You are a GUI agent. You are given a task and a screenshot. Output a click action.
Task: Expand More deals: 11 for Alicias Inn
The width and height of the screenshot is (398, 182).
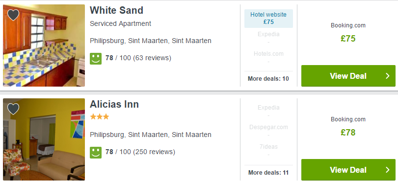tap(268, 173)
